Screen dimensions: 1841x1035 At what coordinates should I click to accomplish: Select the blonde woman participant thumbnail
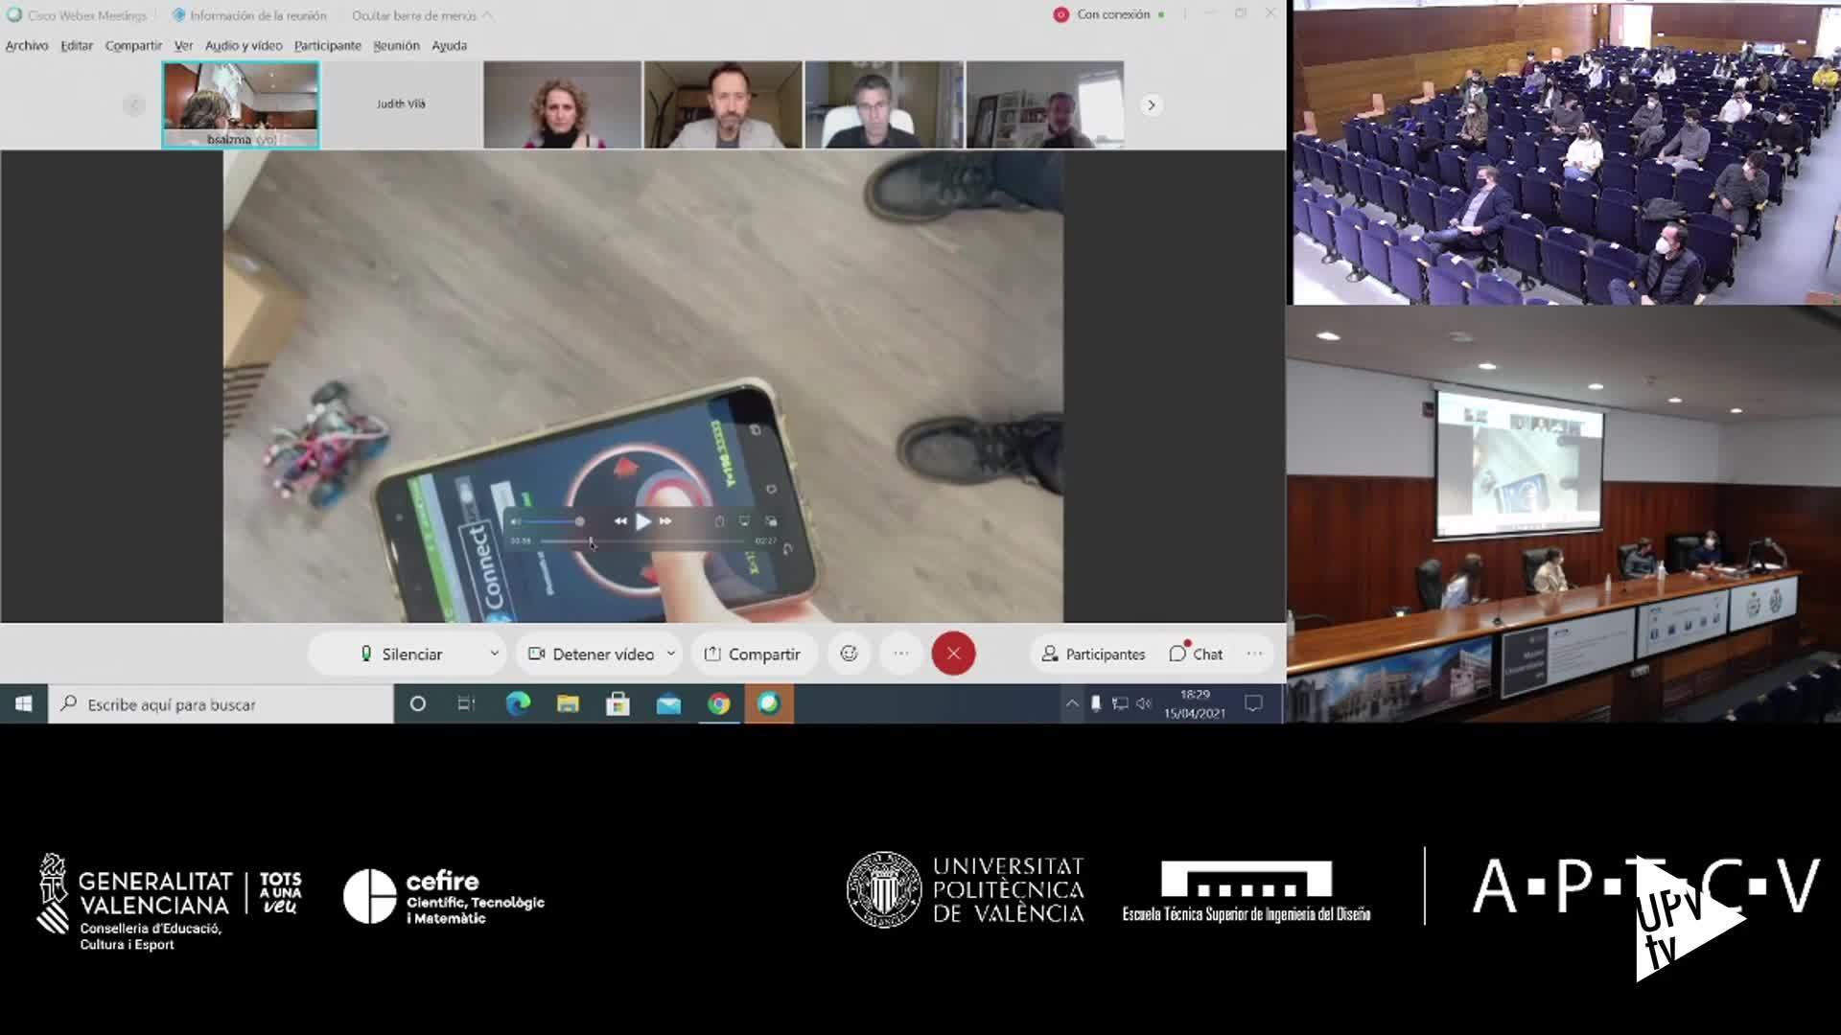pyautogui.click(x=562, y=104)
